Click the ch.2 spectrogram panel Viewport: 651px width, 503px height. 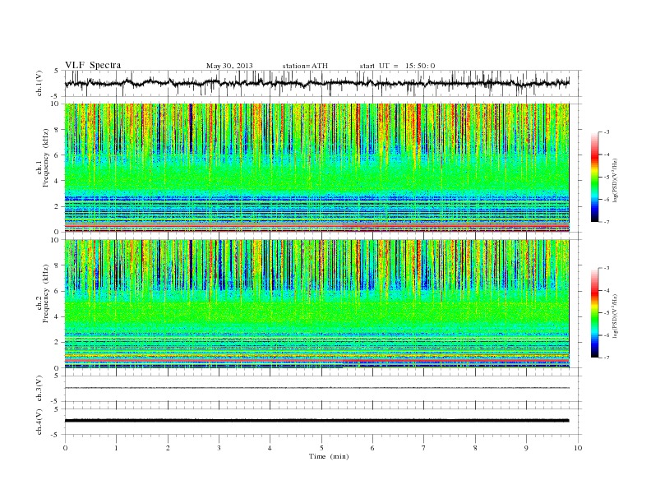point(322,303)
